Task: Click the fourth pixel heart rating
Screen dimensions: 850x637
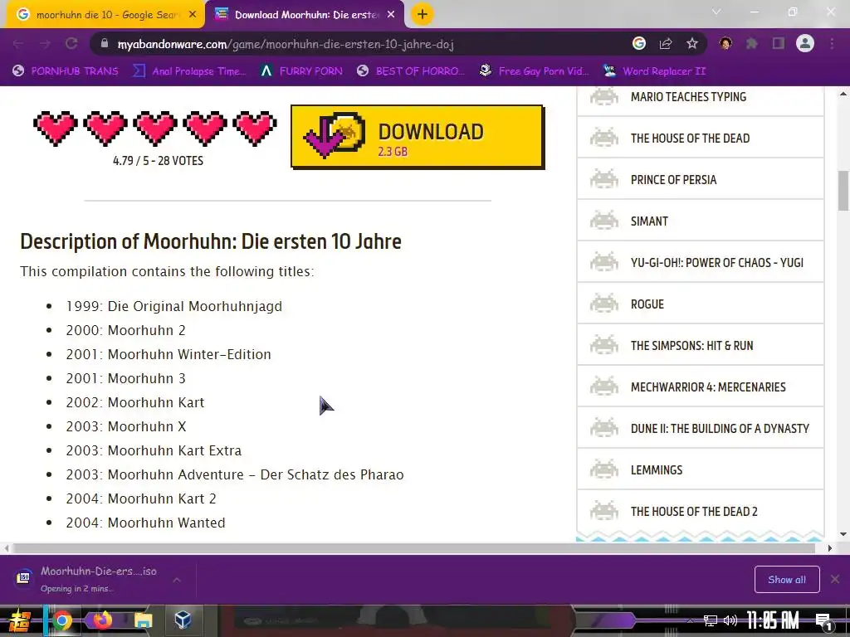Action: [205, 129]
